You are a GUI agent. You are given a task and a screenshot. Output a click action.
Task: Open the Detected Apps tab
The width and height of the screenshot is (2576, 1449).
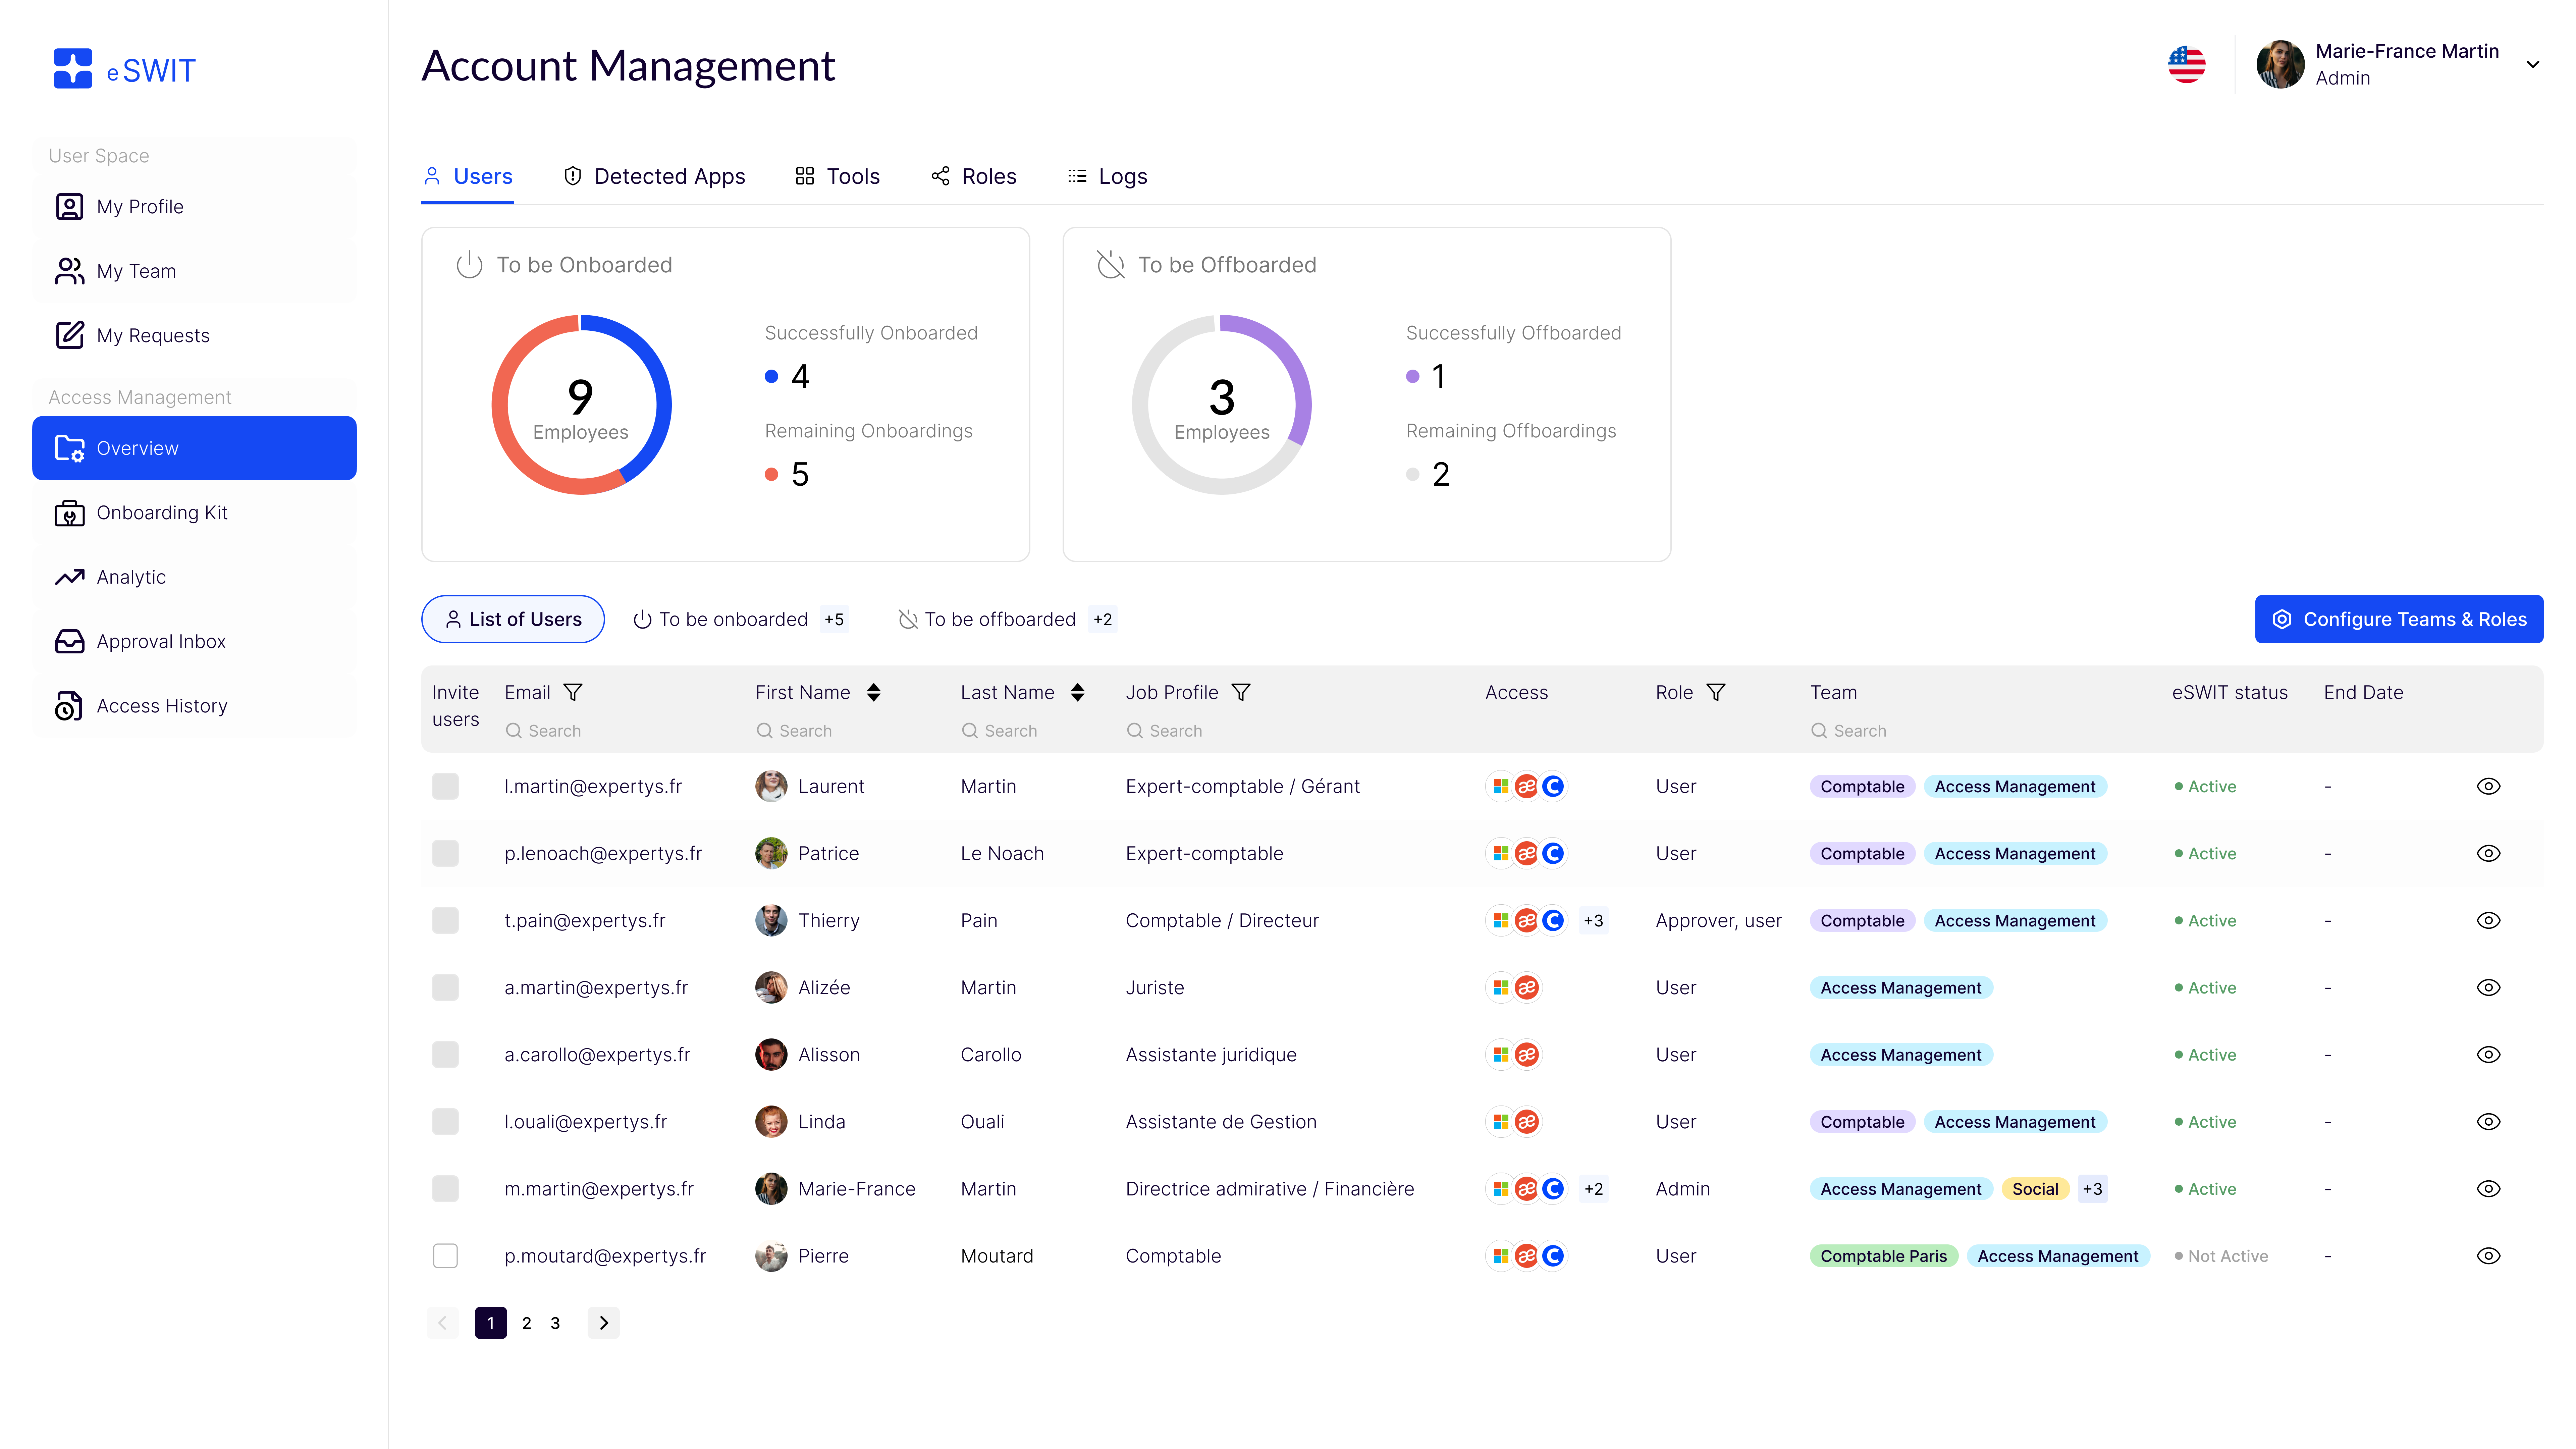click(655, 177)
